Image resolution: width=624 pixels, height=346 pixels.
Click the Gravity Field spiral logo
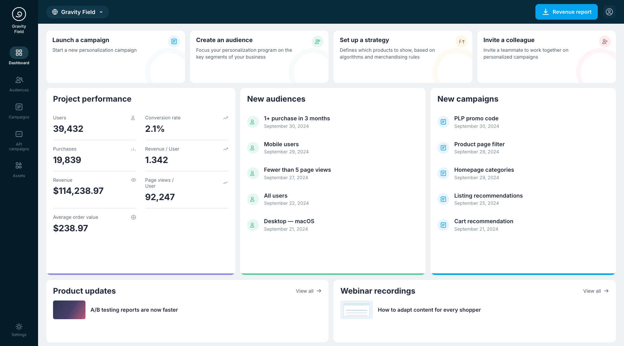(19, 14)
